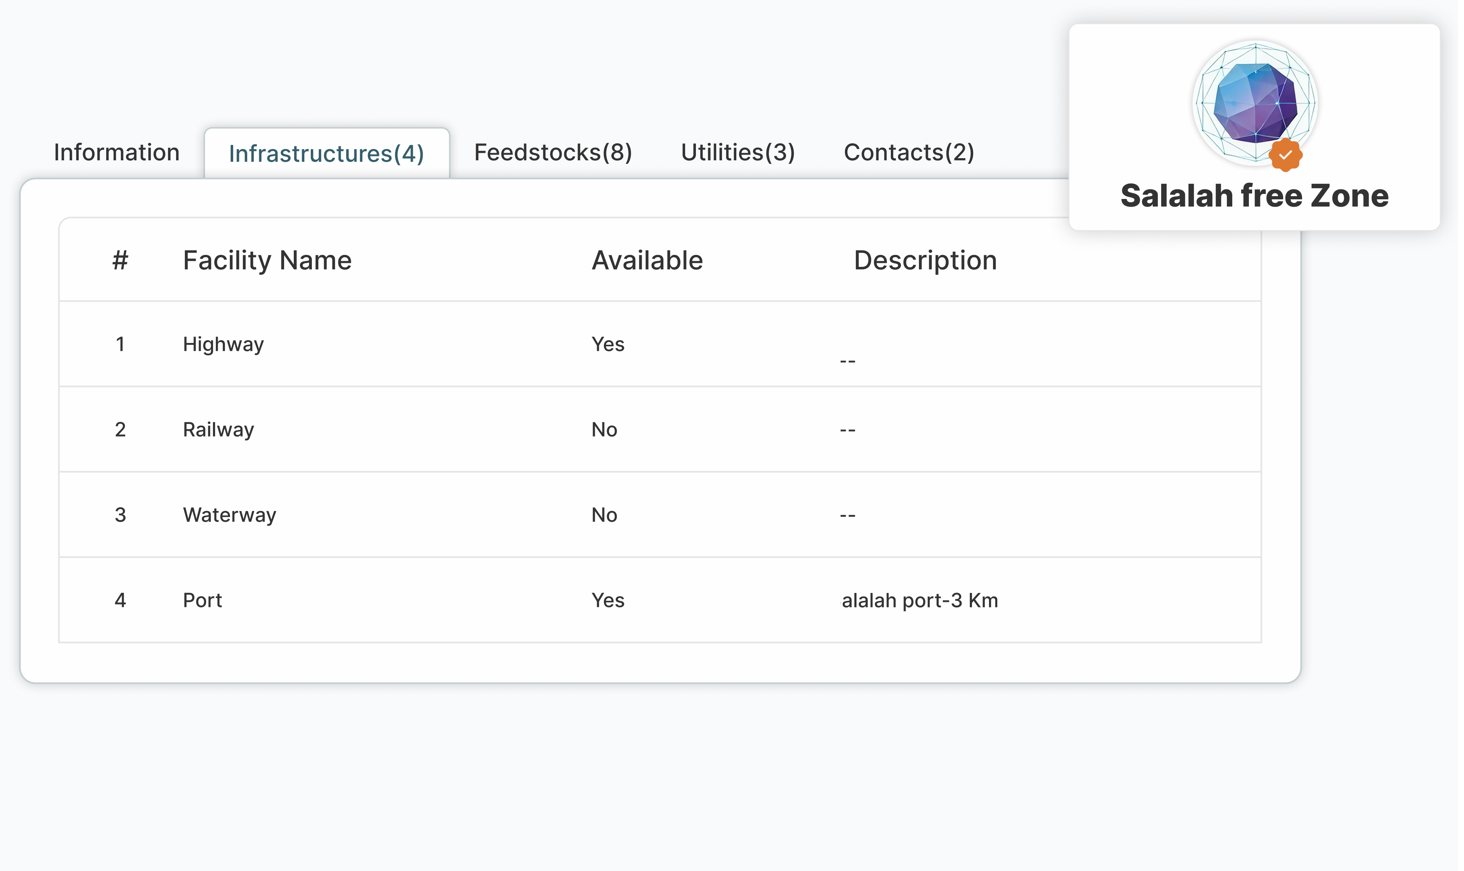Click the orange verified badge icon
Image resolution: width=1464 pixels, height=871 pixels.
tap(1286, 155)
